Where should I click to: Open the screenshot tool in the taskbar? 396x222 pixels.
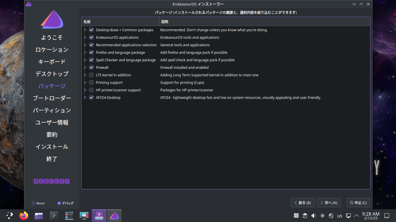84,215
